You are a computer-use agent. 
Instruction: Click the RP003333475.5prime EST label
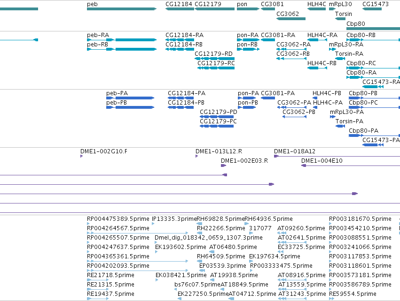(x=281, y=266)
